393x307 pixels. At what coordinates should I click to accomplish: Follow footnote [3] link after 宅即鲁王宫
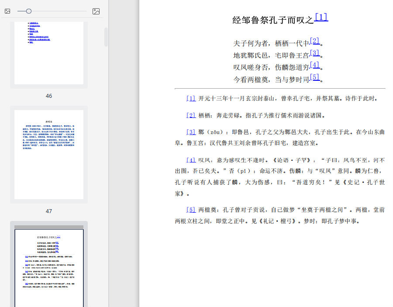tap(315, 53)
